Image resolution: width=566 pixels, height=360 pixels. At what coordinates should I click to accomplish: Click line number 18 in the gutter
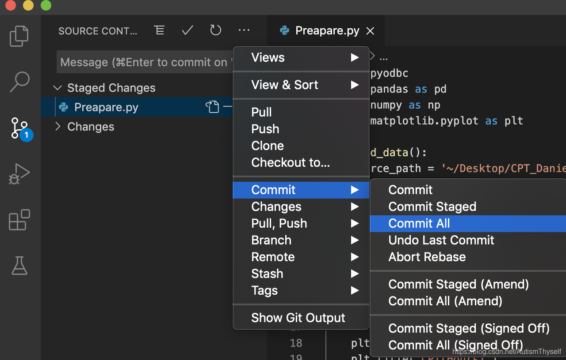click(296, 343)
